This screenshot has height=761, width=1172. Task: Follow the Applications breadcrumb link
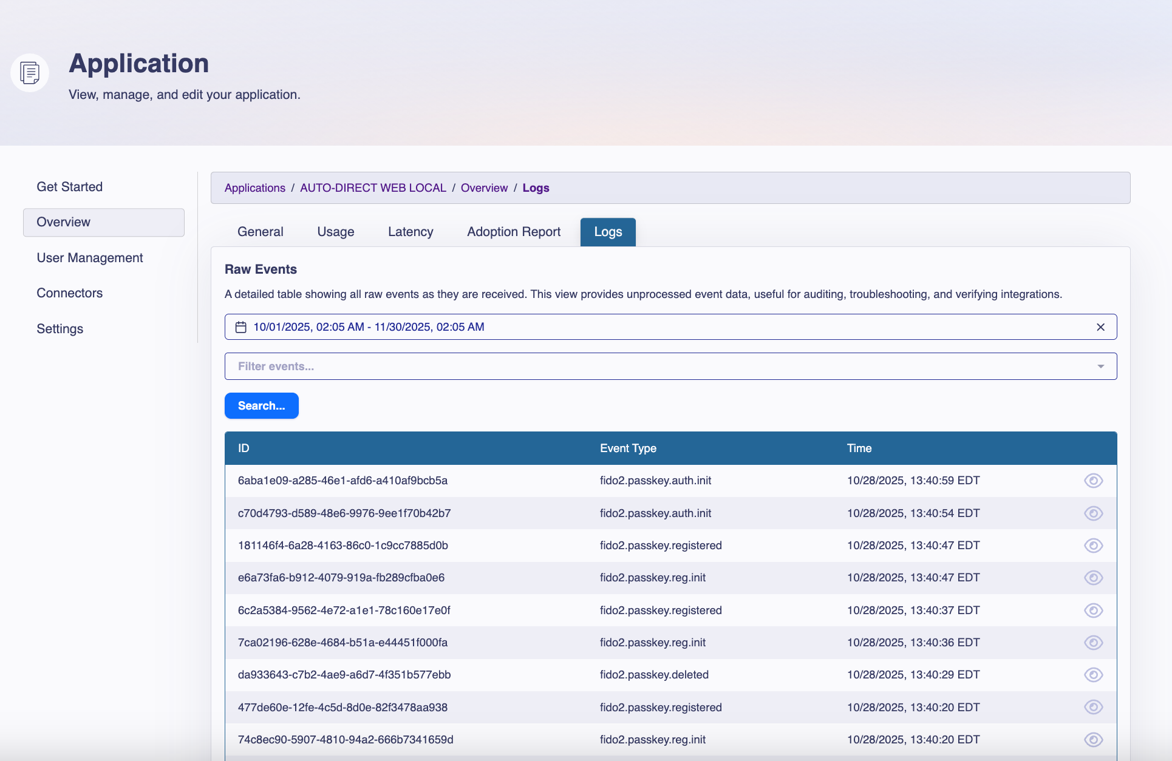(254, 188)
